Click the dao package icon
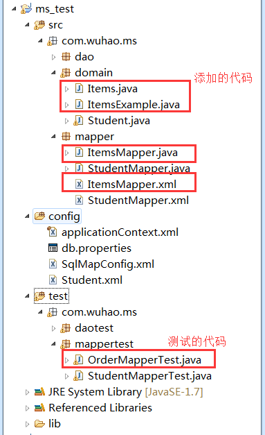The width and height of the screenshot is (265, 435). coord(66,57)
